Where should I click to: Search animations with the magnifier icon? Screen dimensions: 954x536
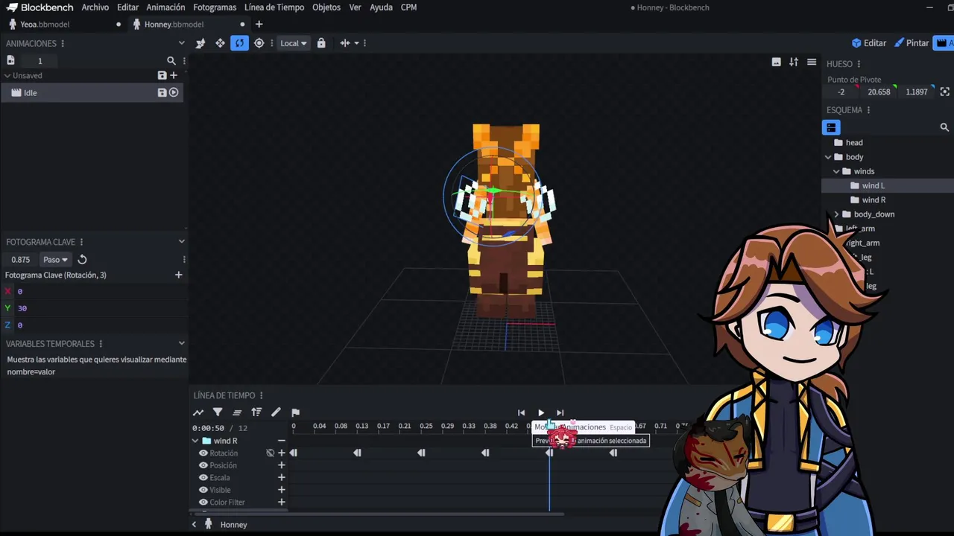(x=171, y=61)
